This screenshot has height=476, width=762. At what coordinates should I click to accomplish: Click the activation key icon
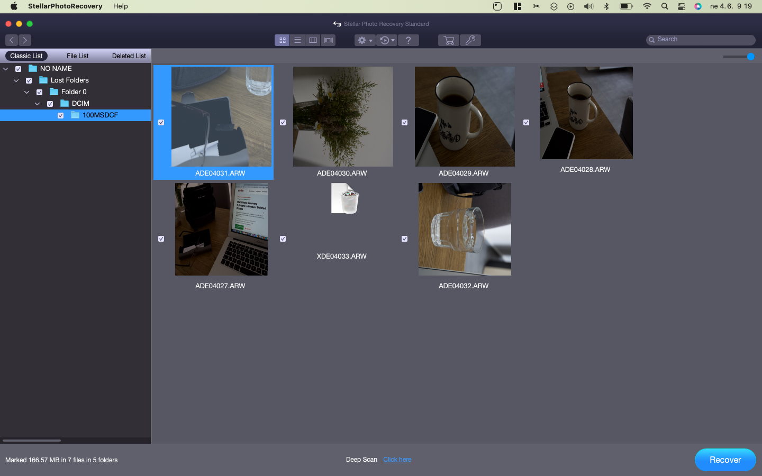tap(470, 40)
